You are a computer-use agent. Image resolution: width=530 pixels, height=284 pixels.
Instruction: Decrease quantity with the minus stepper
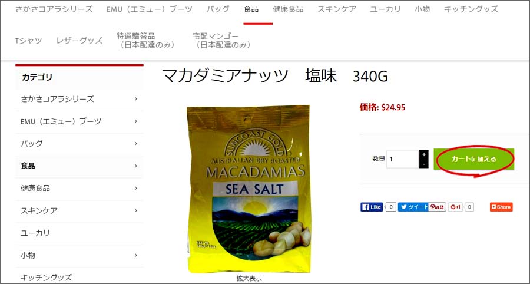[424, 164]
